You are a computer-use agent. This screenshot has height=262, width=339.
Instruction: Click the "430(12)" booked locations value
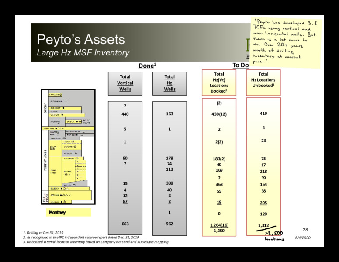point(219,114)
